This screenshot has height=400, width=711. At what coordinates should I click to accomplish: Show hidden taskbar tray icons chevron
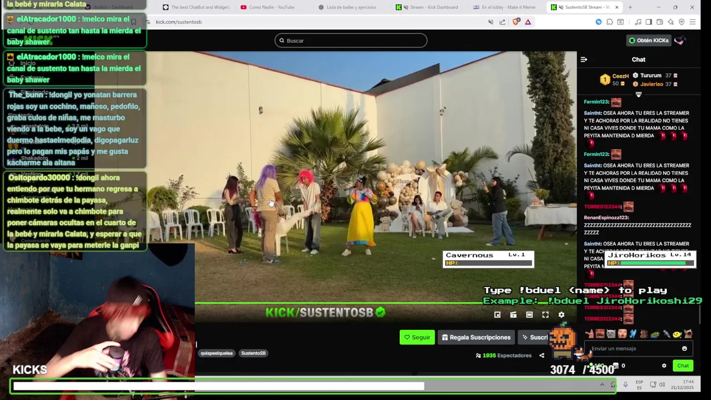pos(602,384)
